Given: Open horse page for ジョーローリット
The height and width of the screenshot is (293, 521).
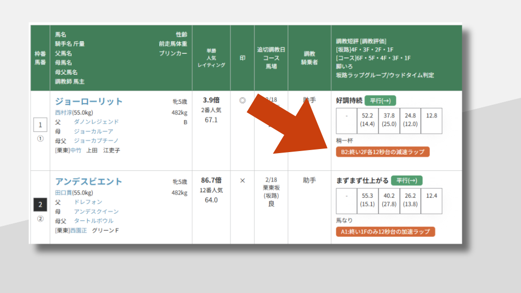Looking at the screenshot, I should [89, 101].
